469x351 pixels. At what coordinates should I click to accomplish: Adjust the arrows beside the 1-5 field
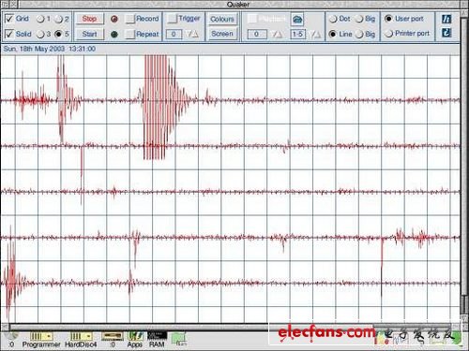[315, 34]
